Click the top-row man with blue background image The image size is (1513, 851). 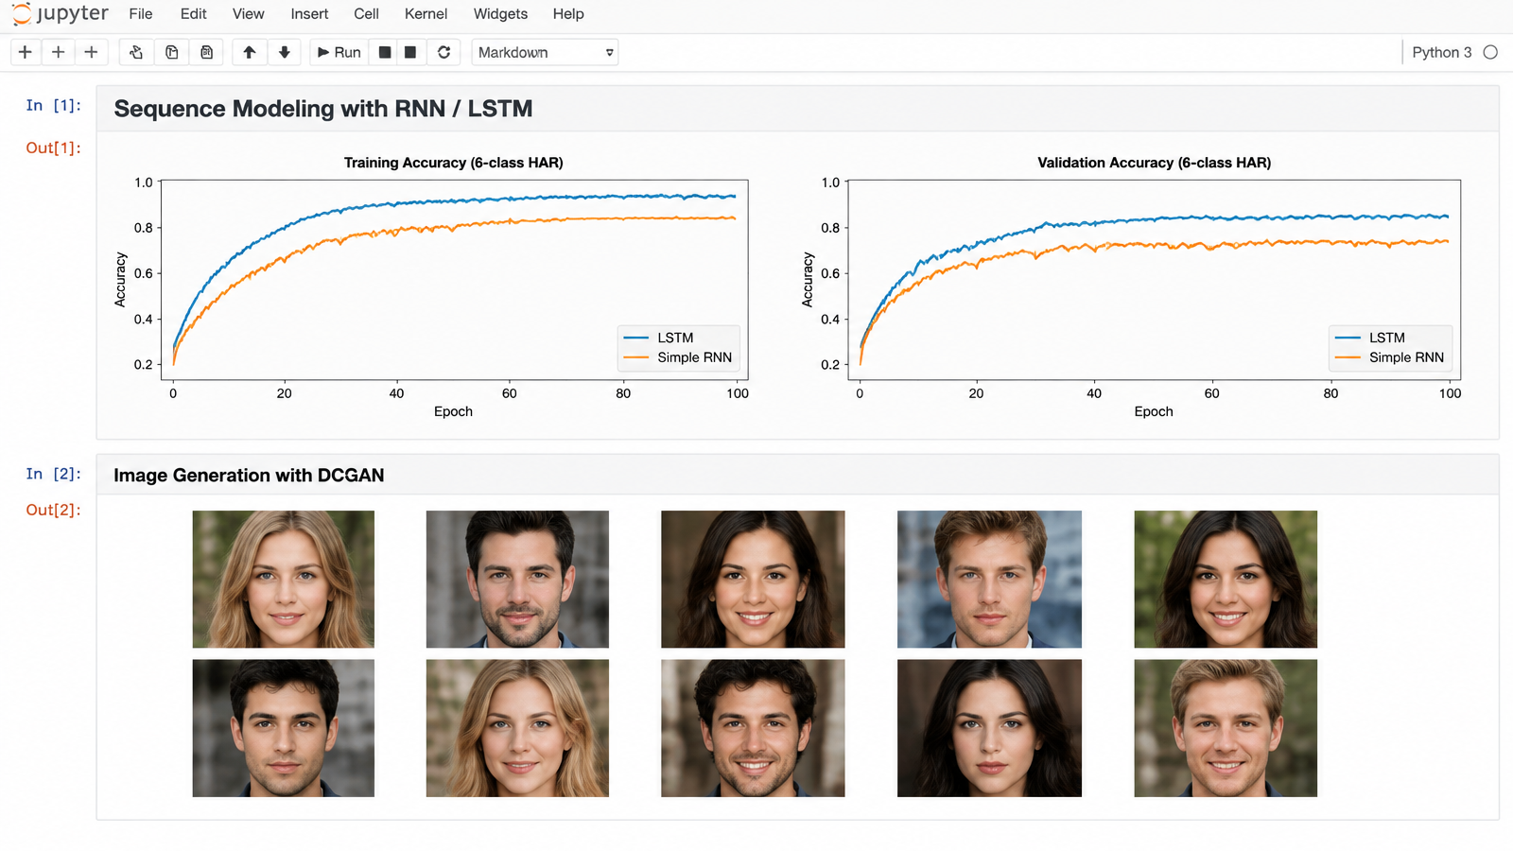pos(989,580)
